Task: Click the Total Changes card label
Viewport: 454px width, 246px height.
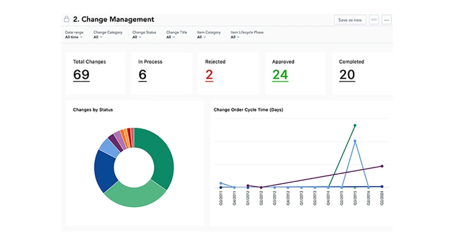Action: pyautogui.click(x=90, y=62)
